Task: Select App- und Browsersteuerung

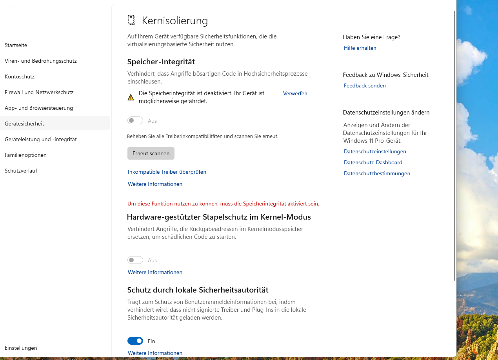Action: [39, 108]
